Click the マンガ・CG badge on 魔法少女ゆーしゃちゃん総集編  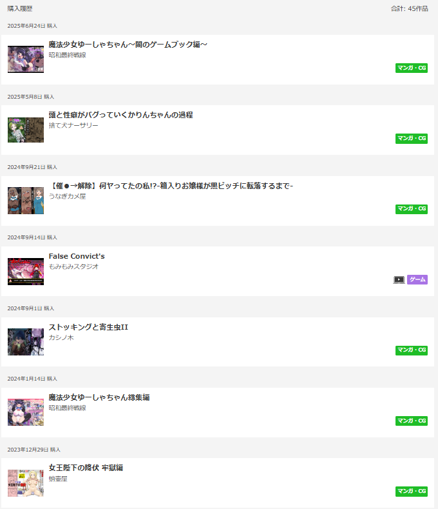412,421
